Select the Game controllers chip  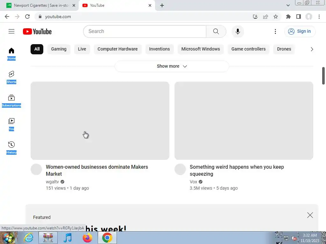pyautogui.click(x=248, y=49)
